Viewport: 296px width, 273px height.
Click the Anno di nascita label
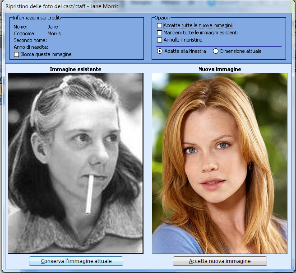pos(31,47)
